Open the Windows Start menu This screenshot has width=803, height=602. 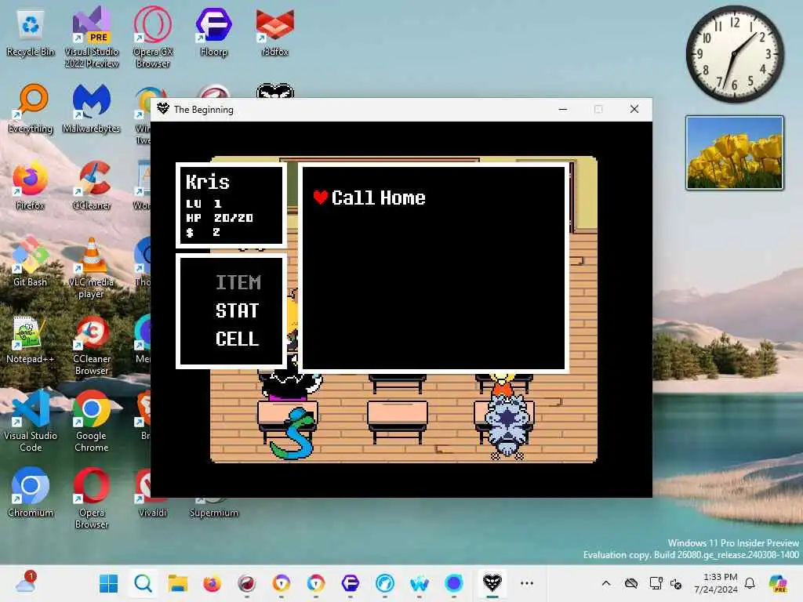pyautogui.click(x=108, y=583)
